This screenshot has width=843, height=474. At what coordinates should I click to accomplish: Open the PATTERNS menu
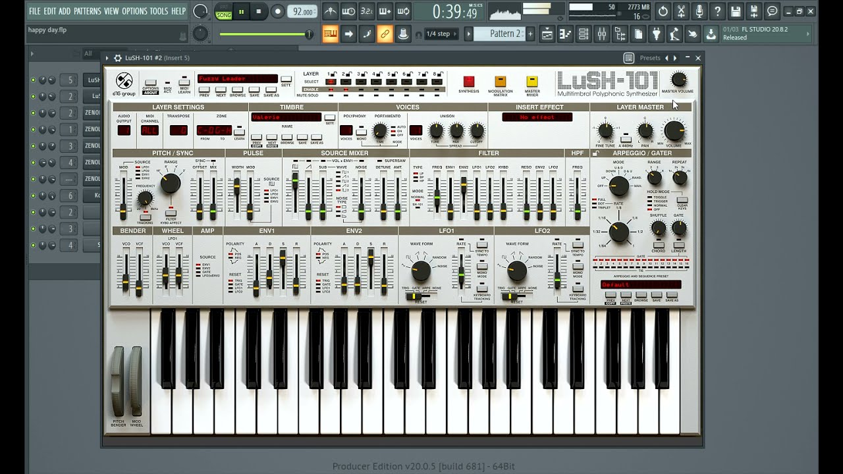tap(88, 11)
